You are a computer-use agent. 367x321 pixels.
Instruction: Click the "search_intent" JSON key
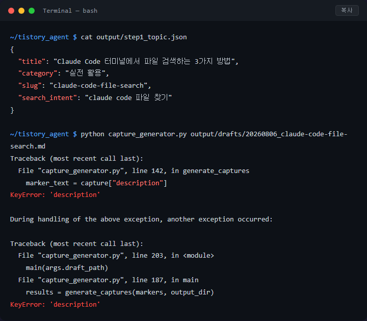[x=47, y=97]
